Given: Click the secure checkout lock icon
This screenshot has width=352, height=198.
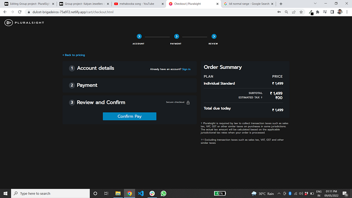Looking at the screenshot, I should point(188,103).
